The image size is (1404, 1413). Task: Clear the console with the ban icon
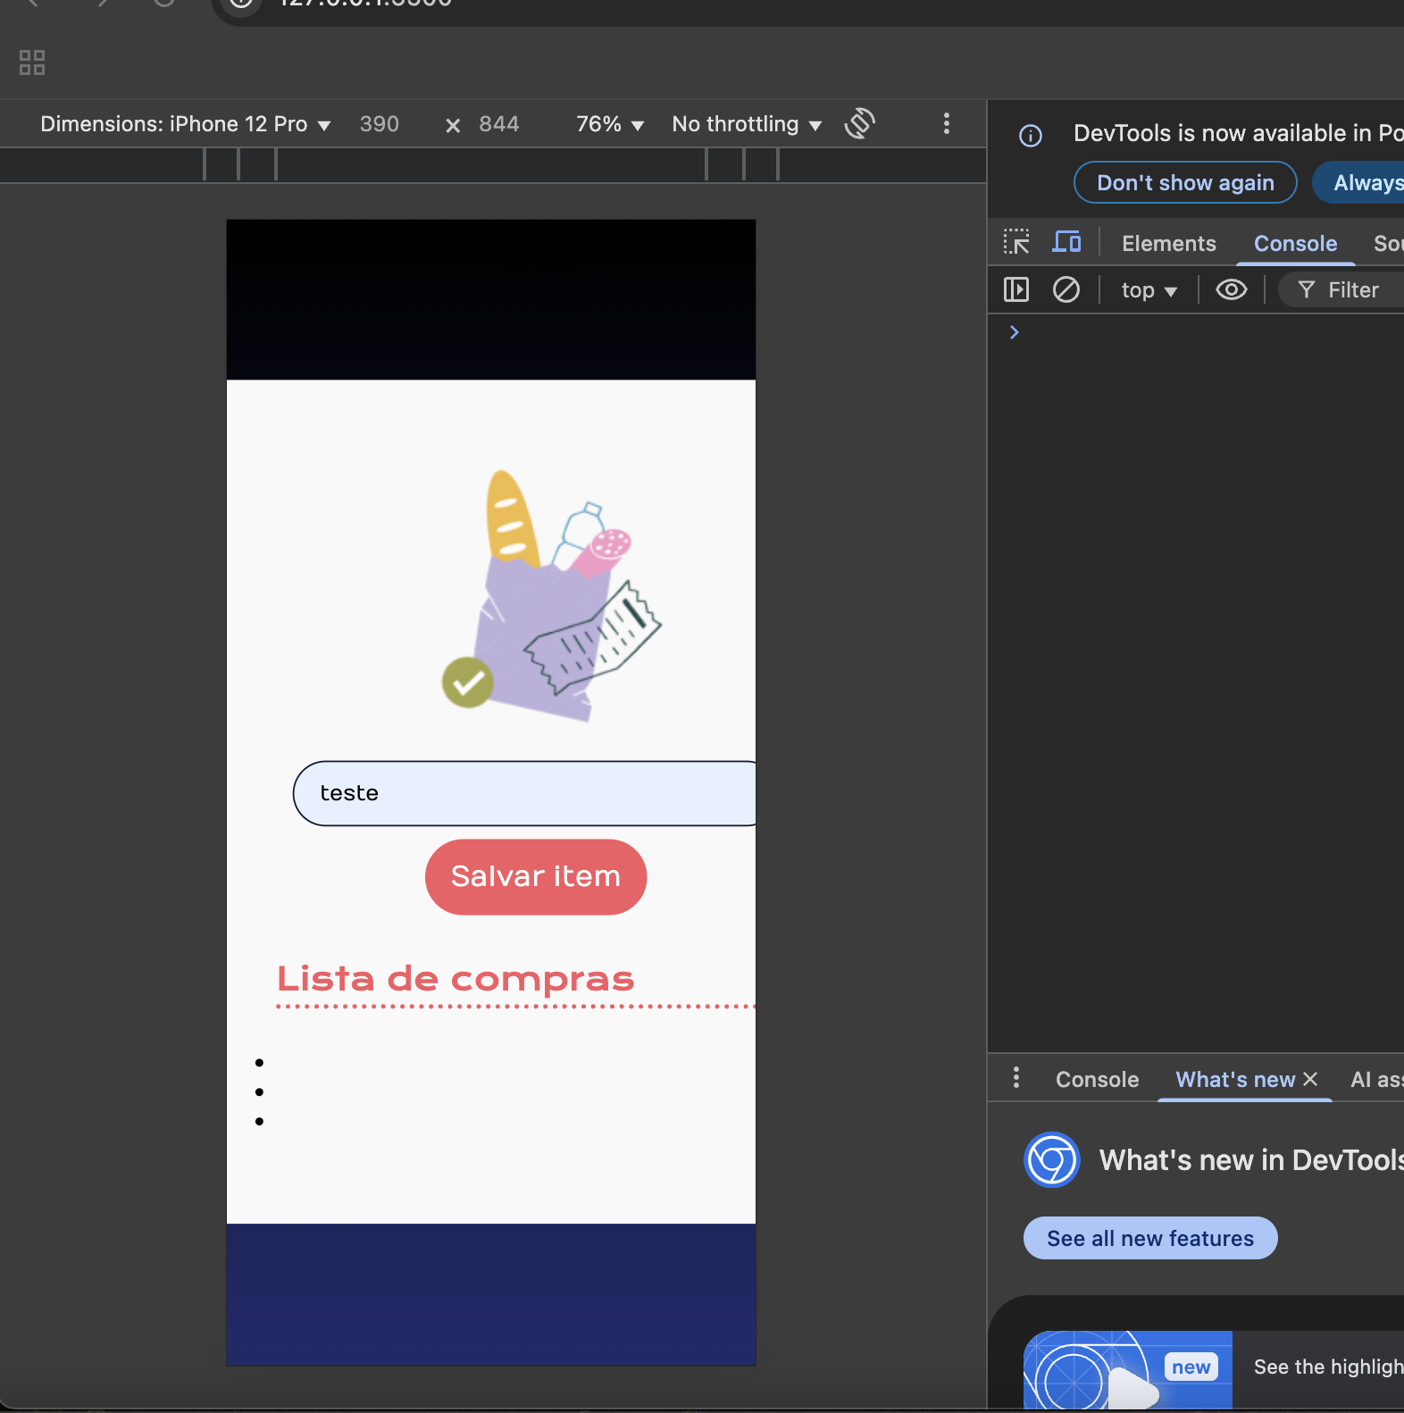point(1066,289)
